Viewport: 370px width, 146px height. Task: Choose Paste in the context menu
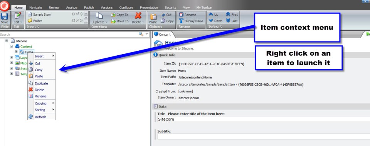coord(42,76)
